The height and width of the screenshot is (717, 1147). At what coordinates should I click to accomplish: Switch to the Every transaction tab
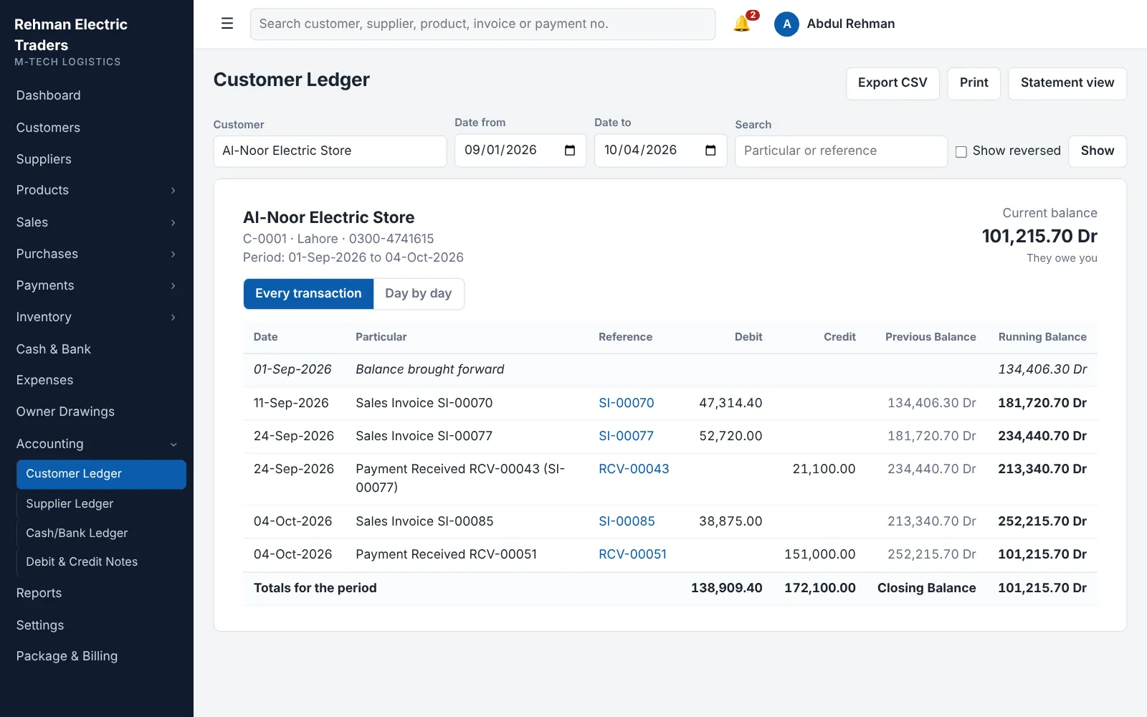[x=308, y=294]
